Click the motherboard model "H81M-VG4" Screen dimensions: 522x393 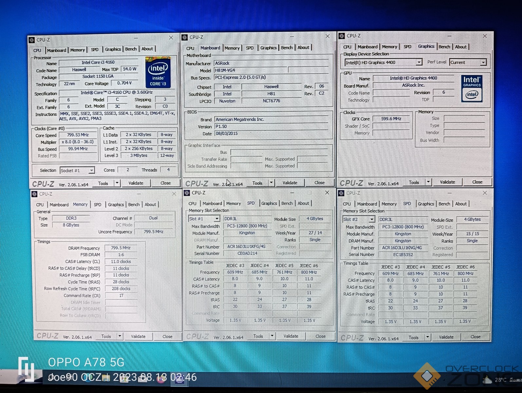pos(251,70)
